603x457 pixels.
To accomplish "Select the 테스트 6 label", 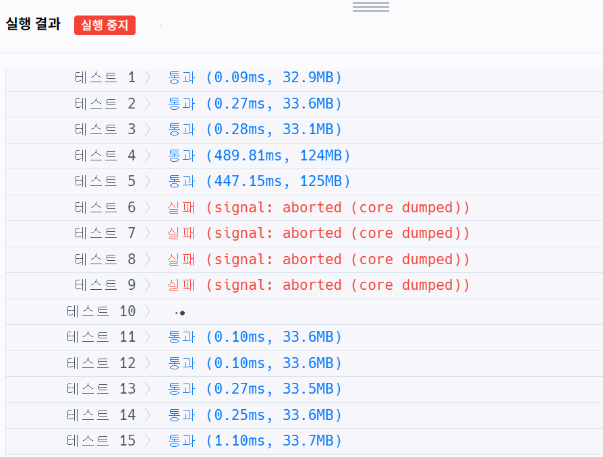I will point(105,208).
